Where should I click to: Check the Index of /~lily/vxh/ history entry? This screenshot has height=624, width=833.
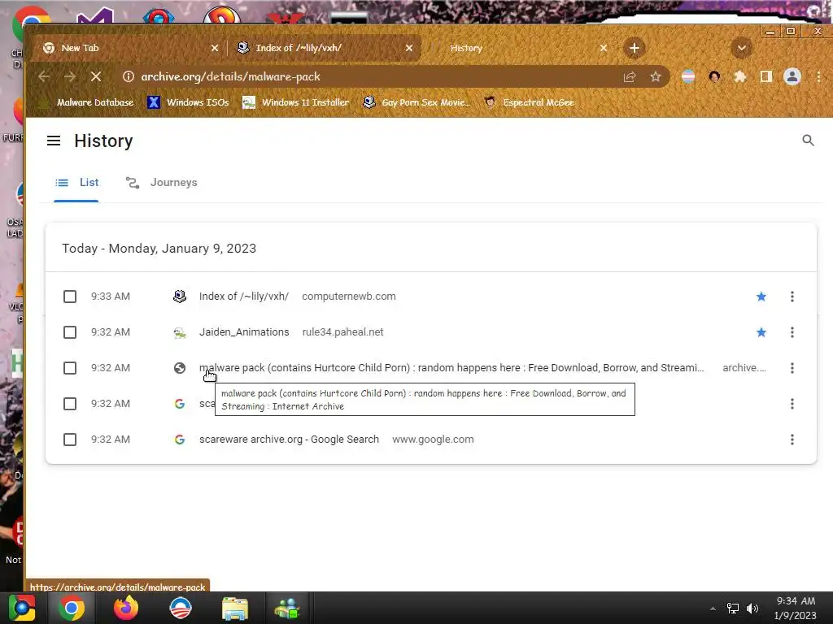click(x=70, y=297)
